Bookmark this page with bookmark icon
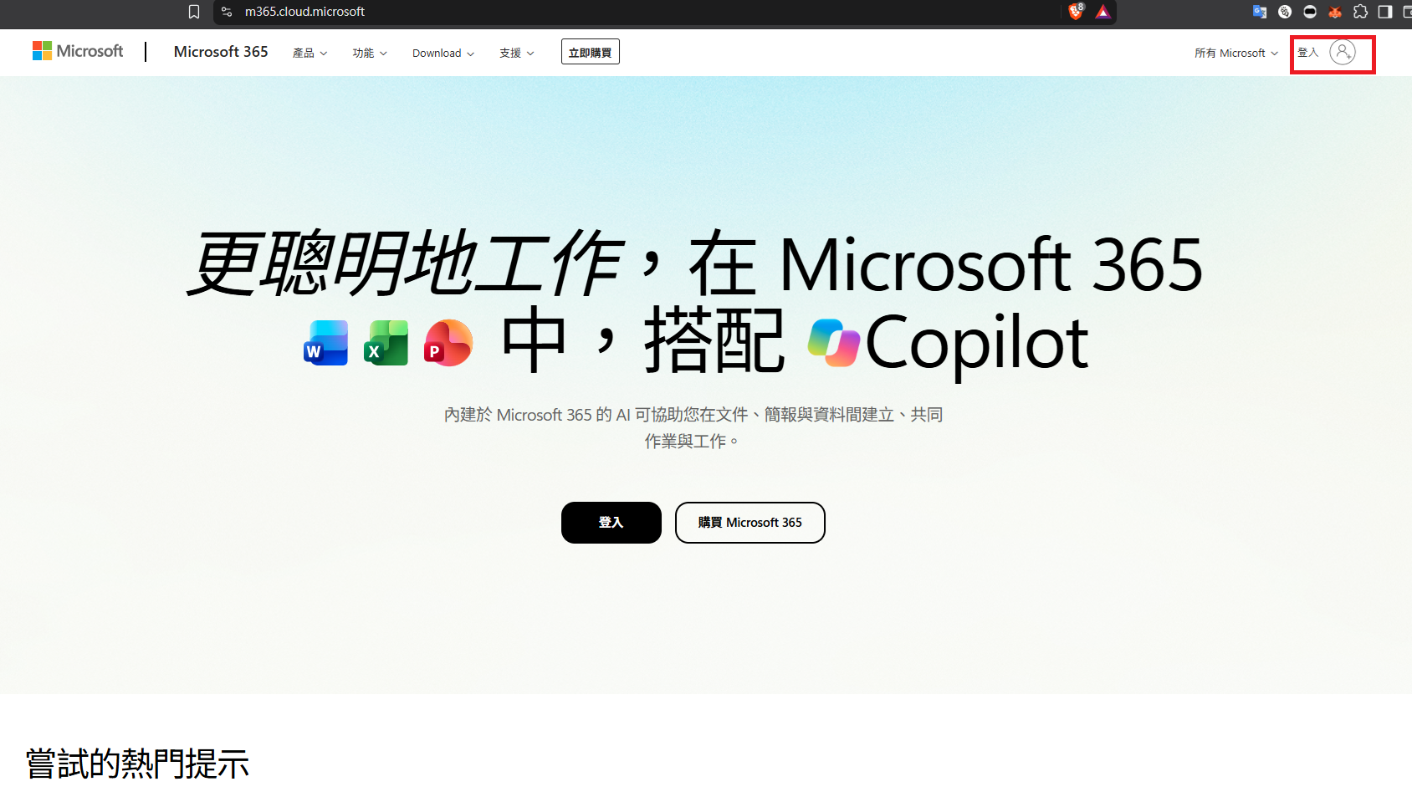 tap(194, 12)
